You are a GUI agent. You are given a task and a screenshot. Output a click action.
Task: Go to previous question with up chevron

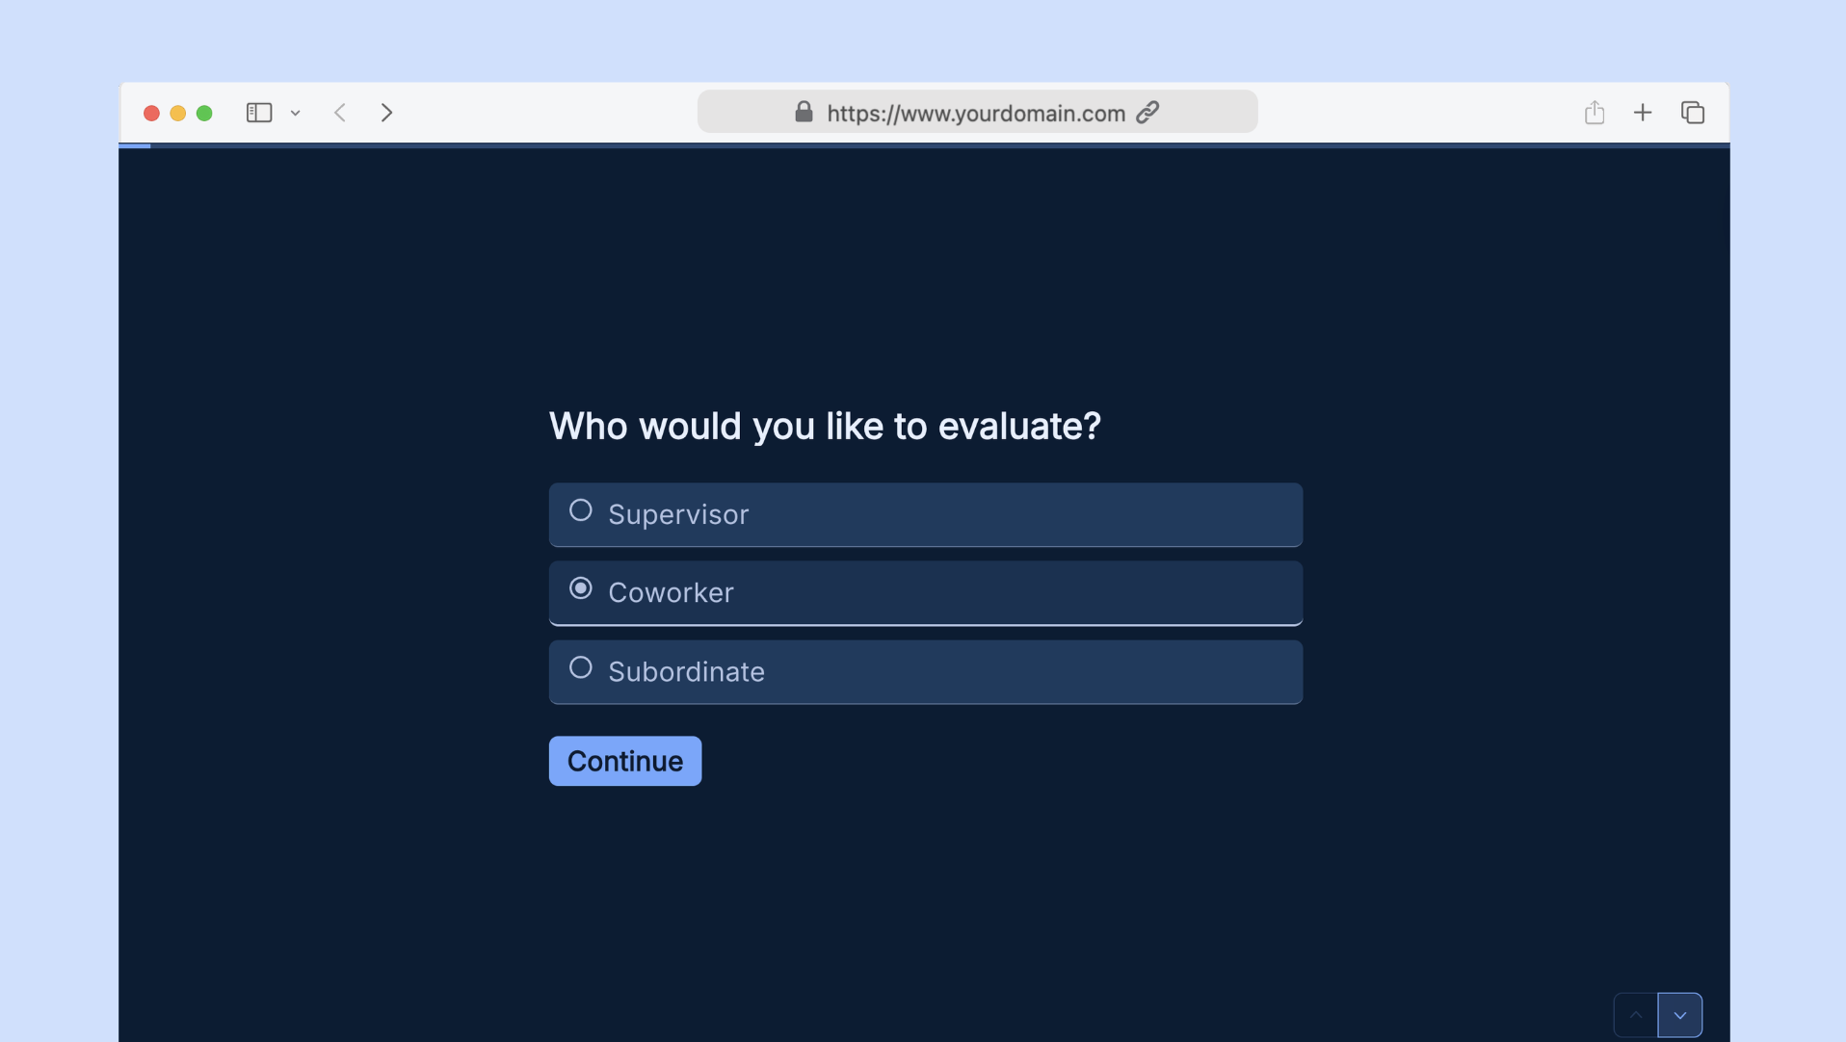pos(1636,1015)
